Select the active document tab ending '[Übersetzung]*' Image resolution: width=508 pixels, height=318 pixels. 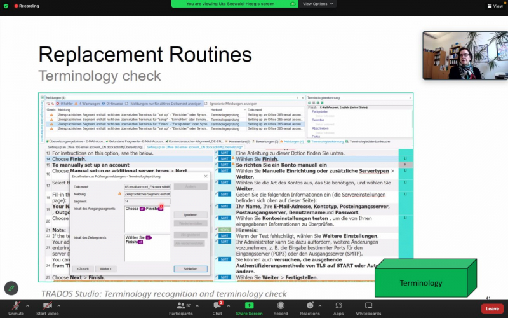click(194, 147)
